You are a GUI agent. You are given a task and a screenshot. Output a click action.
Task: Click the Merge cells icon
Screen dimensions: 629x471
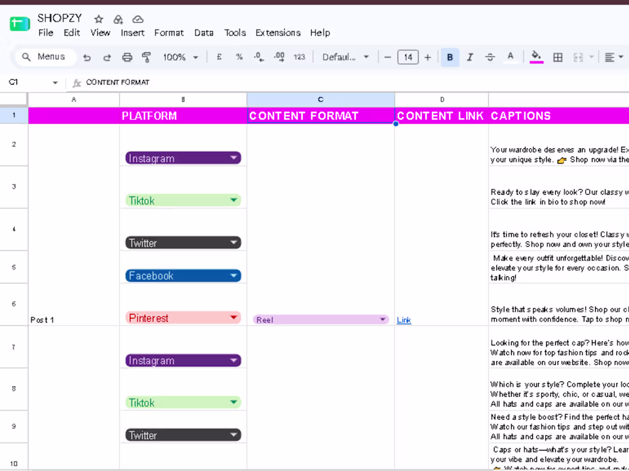coord(578,57)
